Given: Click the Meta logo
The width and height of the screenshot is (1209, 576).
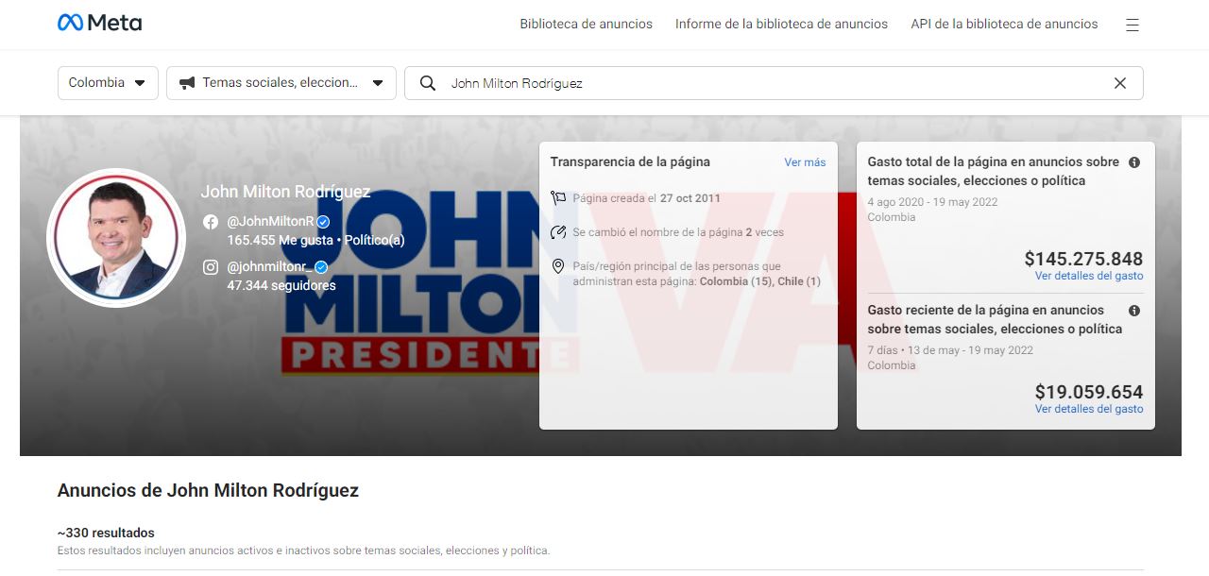Looking at the screenshot, I should click(x=99, y=23).
